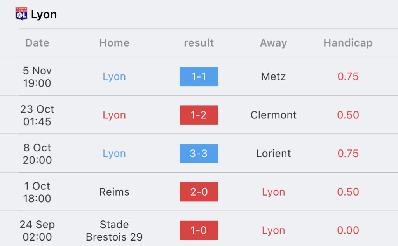Open the 3-3 result badge versus Lorient

[x=199, y=154]
